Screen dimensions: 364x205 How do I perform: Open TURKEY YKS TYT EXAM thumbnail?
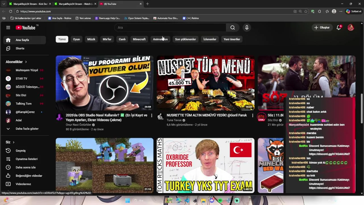[206, 165]
